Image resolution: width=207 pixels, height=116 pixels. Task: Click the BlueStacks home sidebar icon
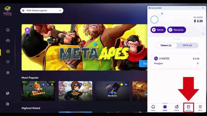coord(8,30)
